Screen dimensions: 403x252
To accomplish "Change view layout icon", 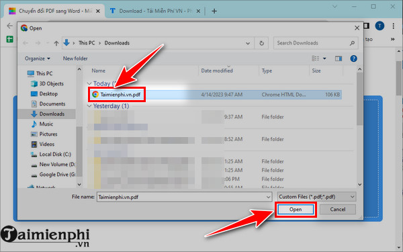I will [x=316, y=58].
